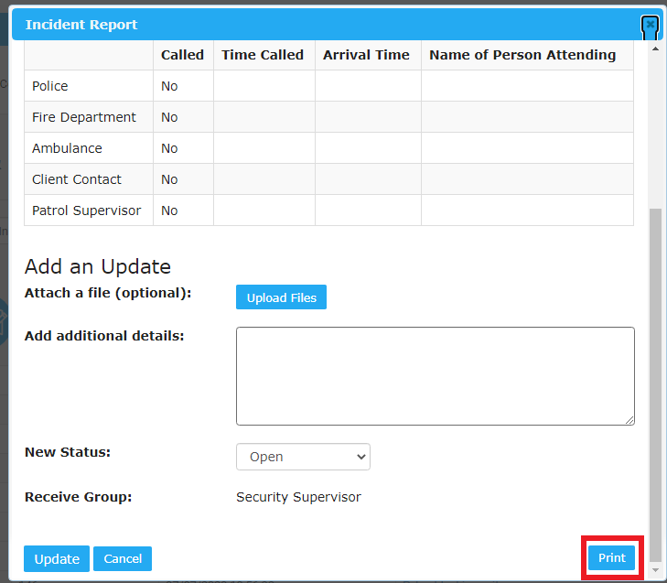The height and width of the screenshot is (583, 667).
Task: Select Client Contact Name of Person Attending cell
Action: coord(526,179)
